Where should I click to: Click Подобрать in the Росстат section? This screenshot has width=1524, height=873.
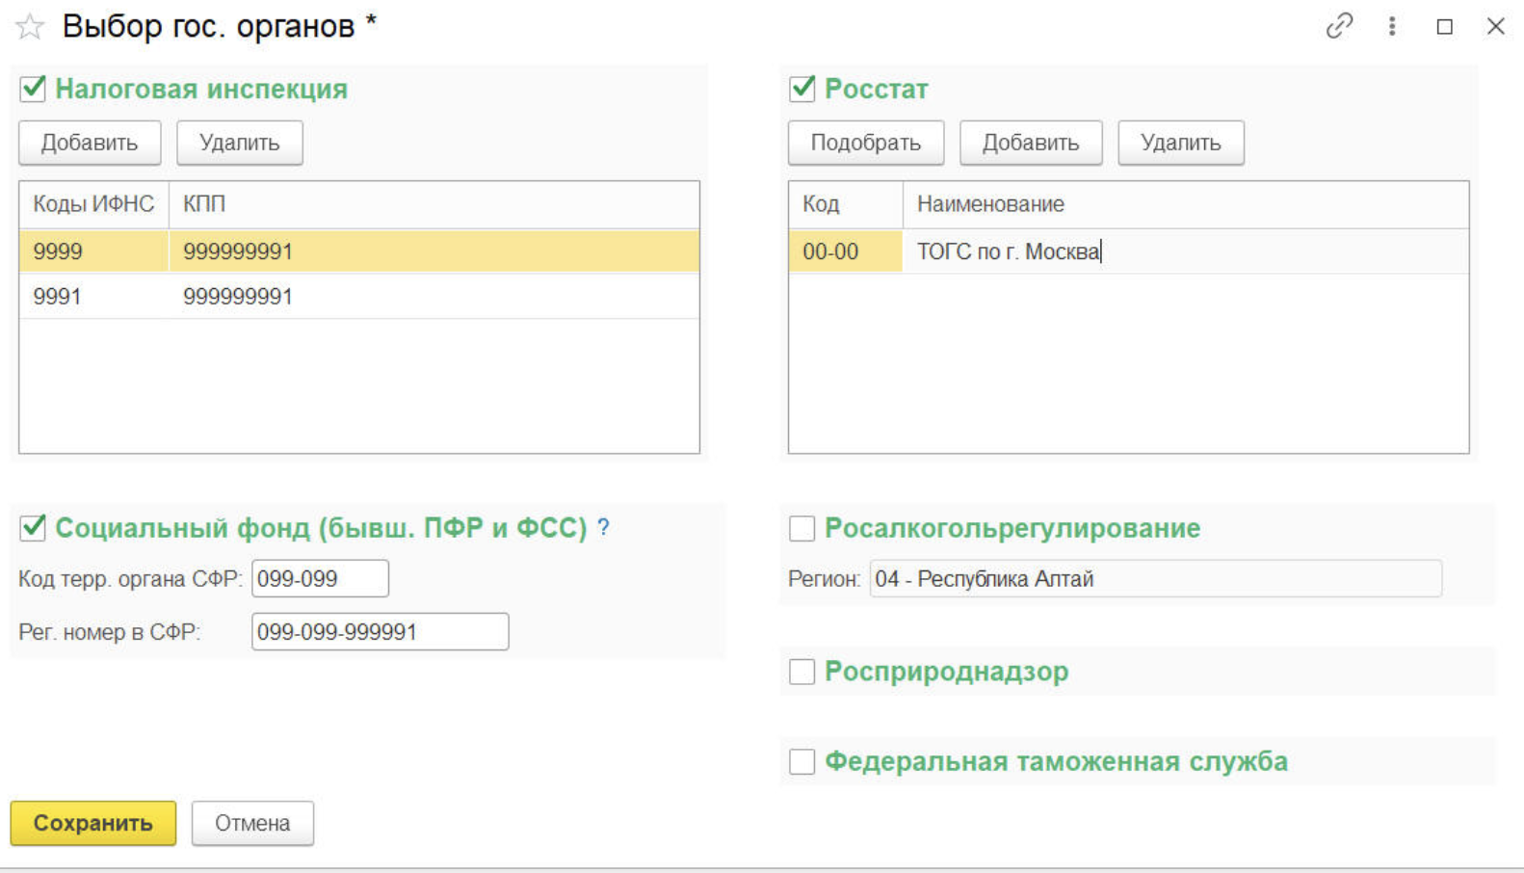[865, 143]
